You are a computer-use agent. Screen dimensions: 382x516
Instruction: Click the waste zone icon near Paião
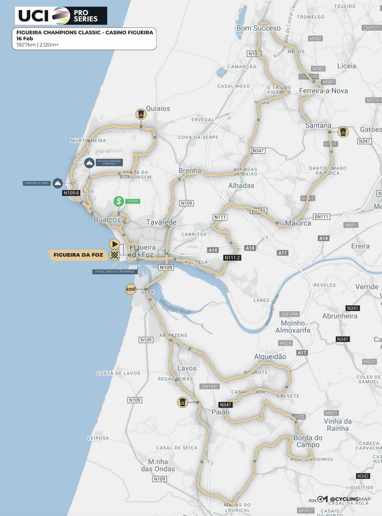182,402
